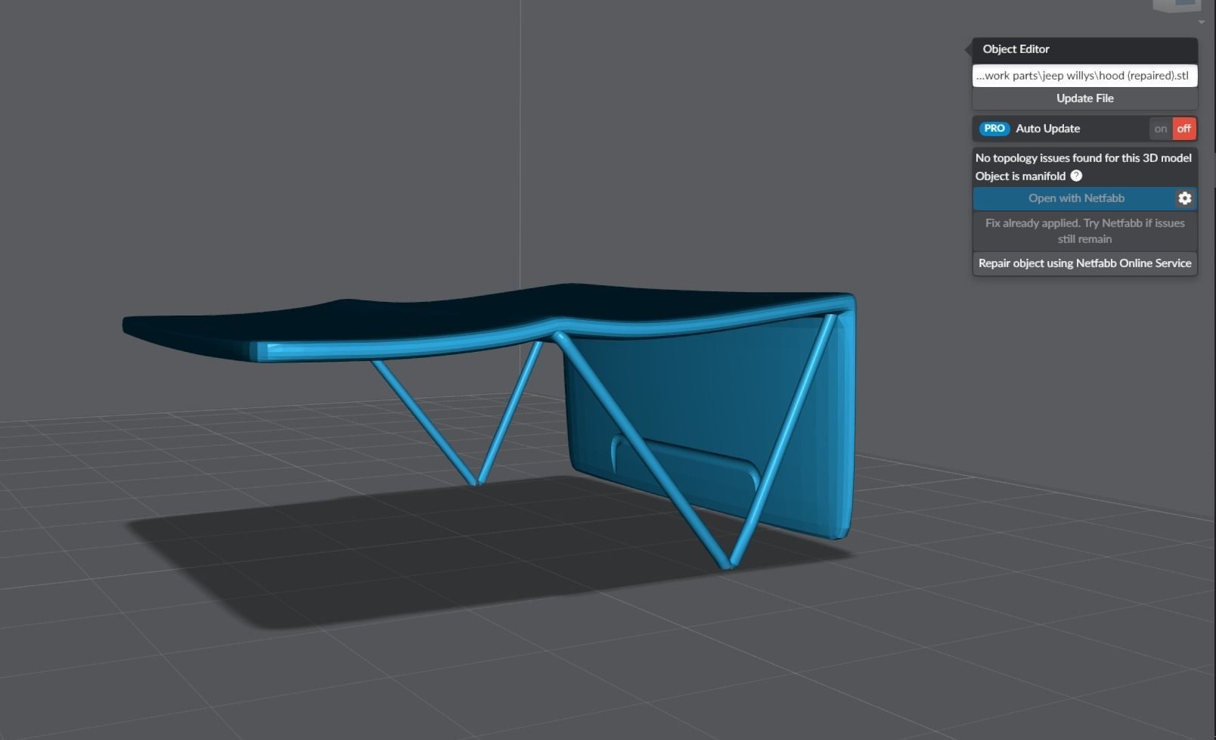Click the help icon beside Object is manifold
This screenshot has height=740, width=1216.
(x=1076, y=176)
